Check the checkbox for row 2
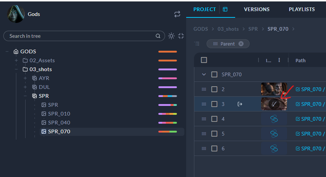 point(214,89)
